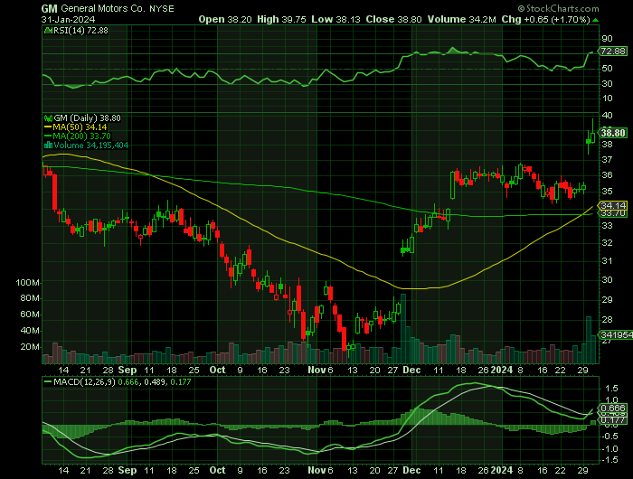This screenshot has height=479, width=633.
Task: Click the GM ticker symbol in the header
Action: (x=49, y=8)
